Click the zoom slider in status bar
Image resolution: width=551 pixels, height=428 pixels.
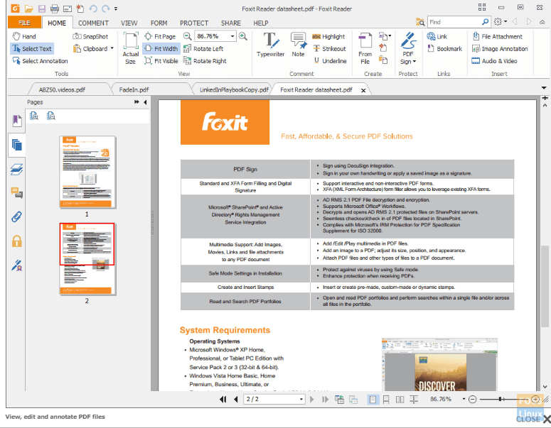tap(501, 400)
